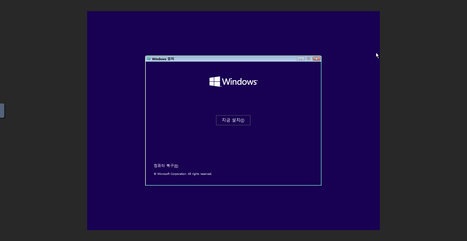Click the Windows setup icon in title bar
Image resolution: width=467 pixels, height=241 pixels.
pyautogui.click(x=149, y=59)
